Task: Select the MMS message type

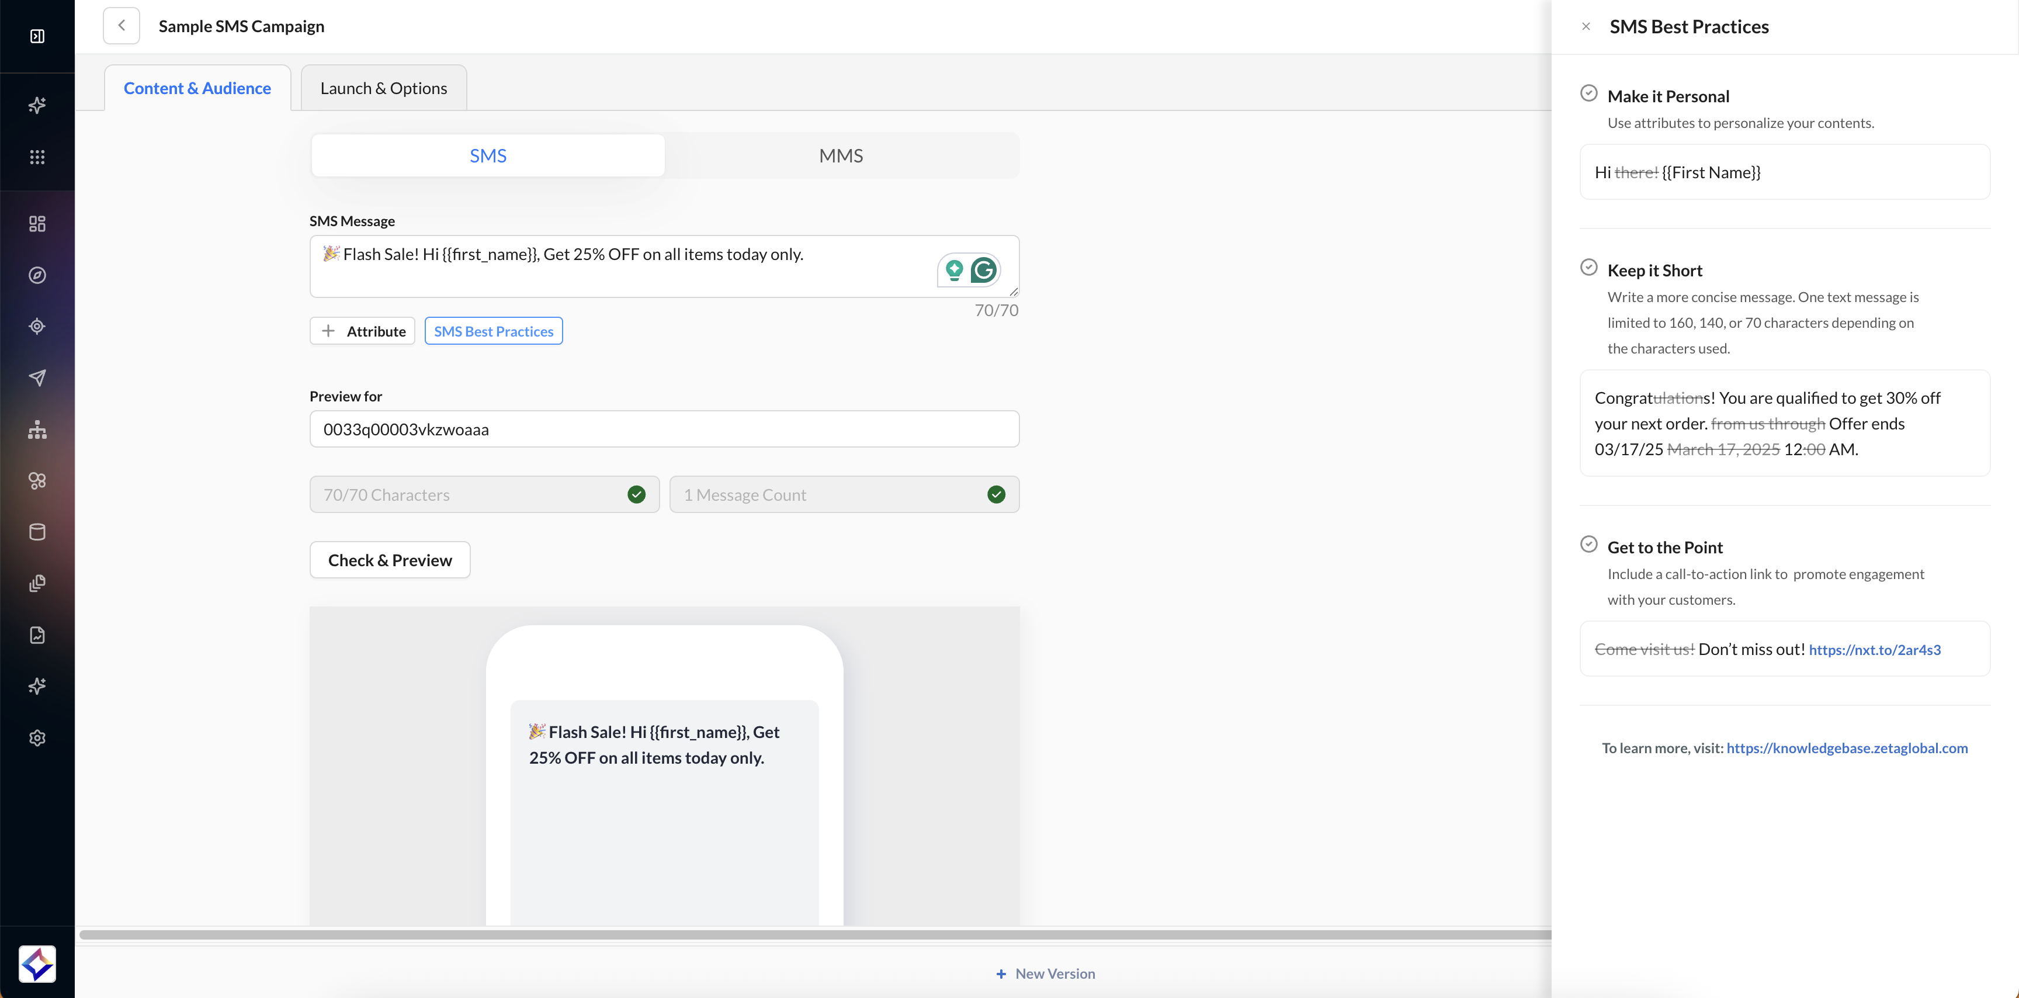Action: pyautogui.click(x=840, y=156)
